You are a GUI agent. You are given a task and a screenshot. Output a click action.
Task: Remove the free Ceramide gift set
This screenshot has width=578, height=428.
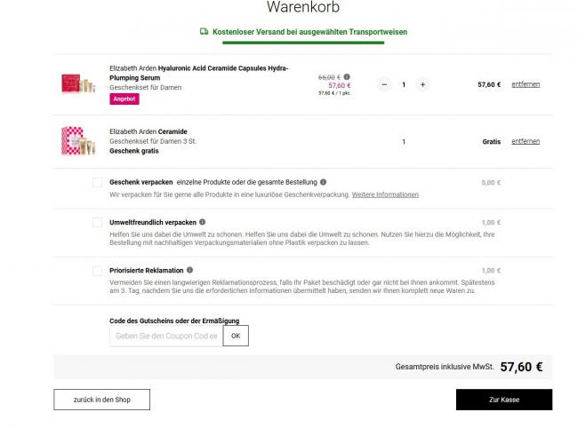coord(526,141)
